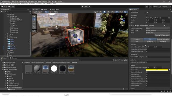Click the Edit Collider icon button
Image resolution: width=172 pixels, height=97 pixels.
pyautogui.click(x=148, y=13)
